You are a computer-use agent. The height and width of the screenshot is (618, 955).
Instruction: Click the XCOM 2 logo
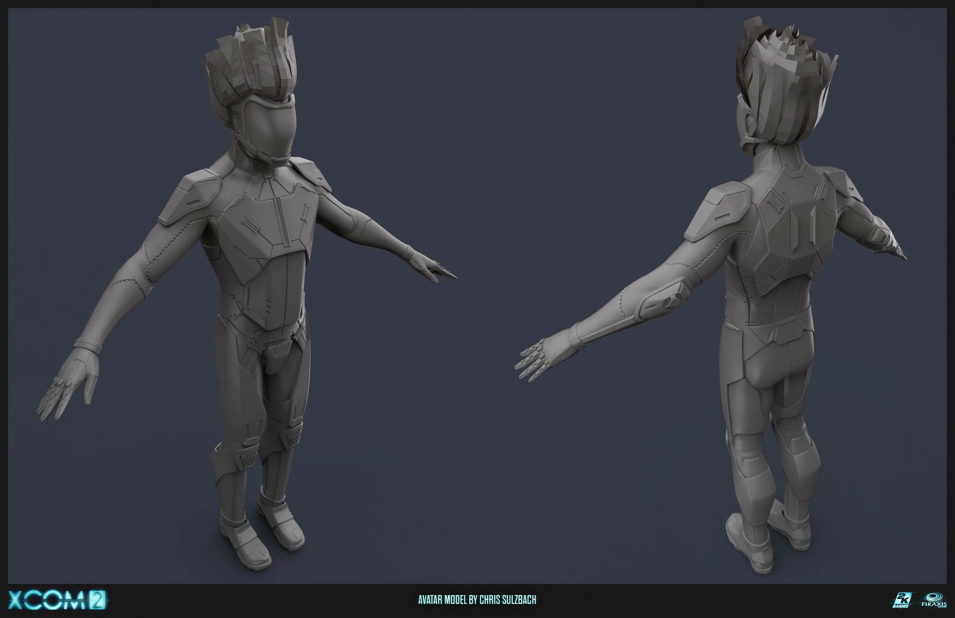click(57, 600)
